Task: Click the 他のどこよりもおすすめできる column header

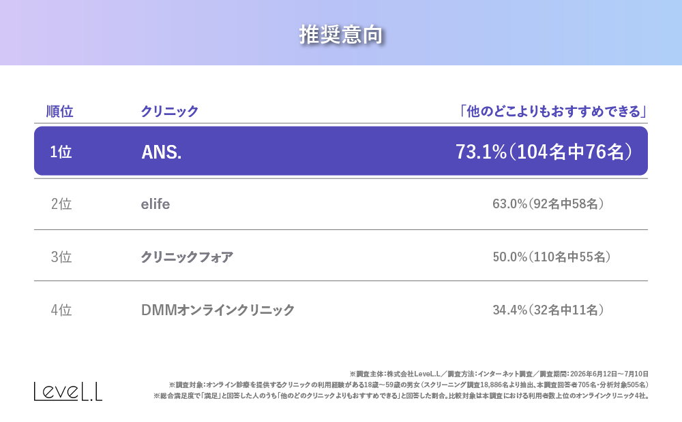Action: tap(553, 112)
